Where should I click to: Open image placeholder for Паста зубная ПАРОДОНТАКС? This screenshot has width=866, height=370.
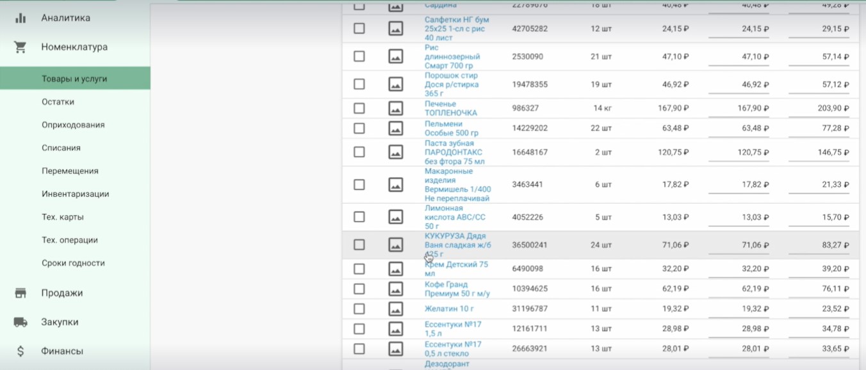396,152
